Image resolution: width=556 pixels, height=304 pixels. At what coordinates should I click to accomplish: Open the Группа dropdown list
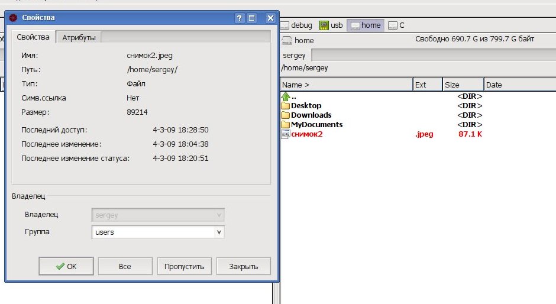click(219, 232)
